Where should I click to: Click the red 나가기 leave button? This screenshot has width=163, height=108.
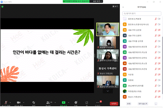(x=114, y=104)
